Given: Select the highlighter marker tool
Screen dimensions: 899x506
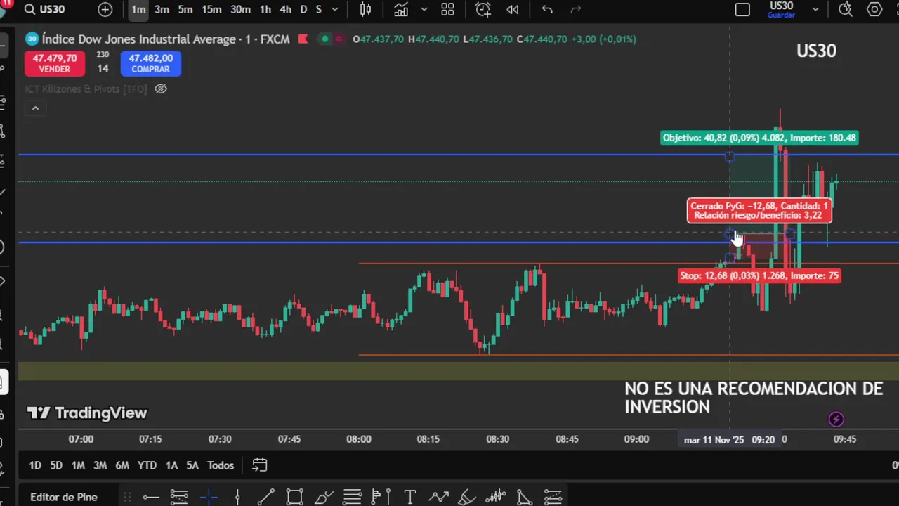Looking at the screenshot, I should tap(467, 498).
